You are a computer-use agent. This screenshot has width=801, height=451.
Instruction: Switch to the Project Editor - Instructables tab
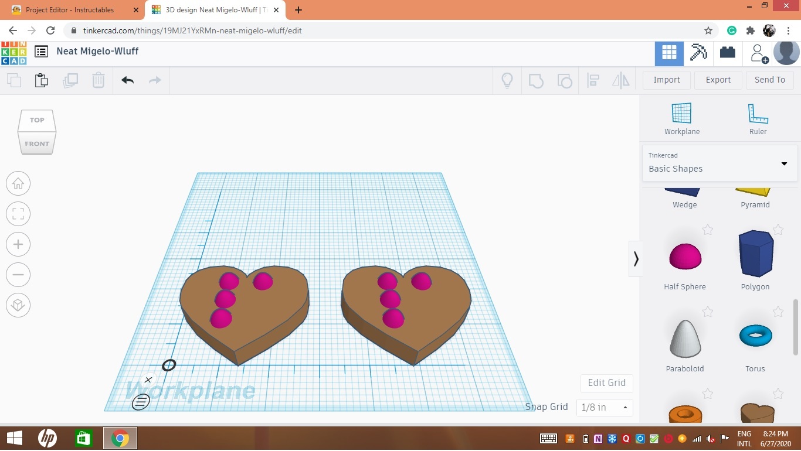pyautogui.click(x=70, y=9)
